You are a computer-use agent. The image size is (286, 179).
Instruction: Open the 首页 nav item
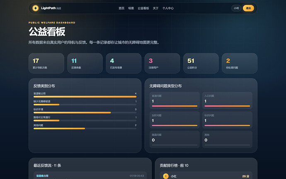[x=121, y=8]
